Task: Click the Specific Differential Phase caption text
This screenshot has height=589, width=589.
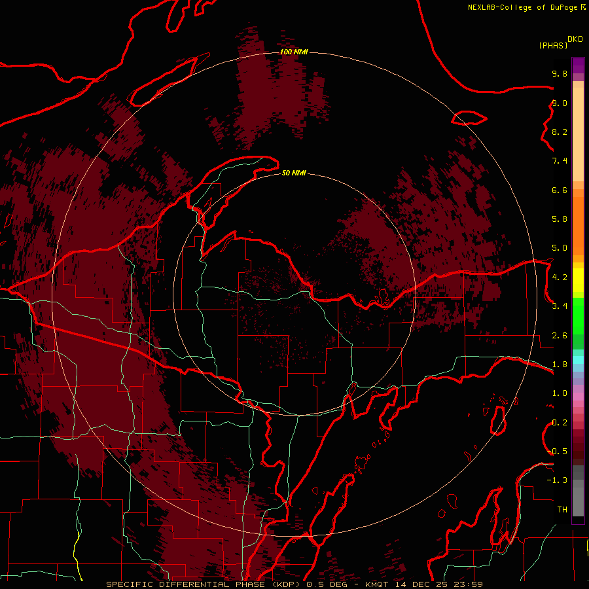Action: pos(204,584)
